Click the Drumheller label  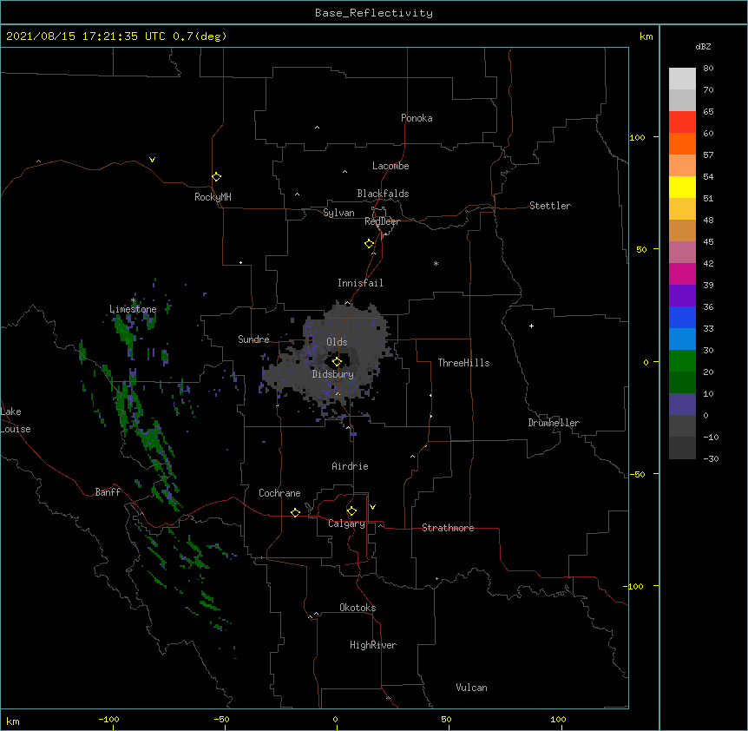(x=554, y=423)
